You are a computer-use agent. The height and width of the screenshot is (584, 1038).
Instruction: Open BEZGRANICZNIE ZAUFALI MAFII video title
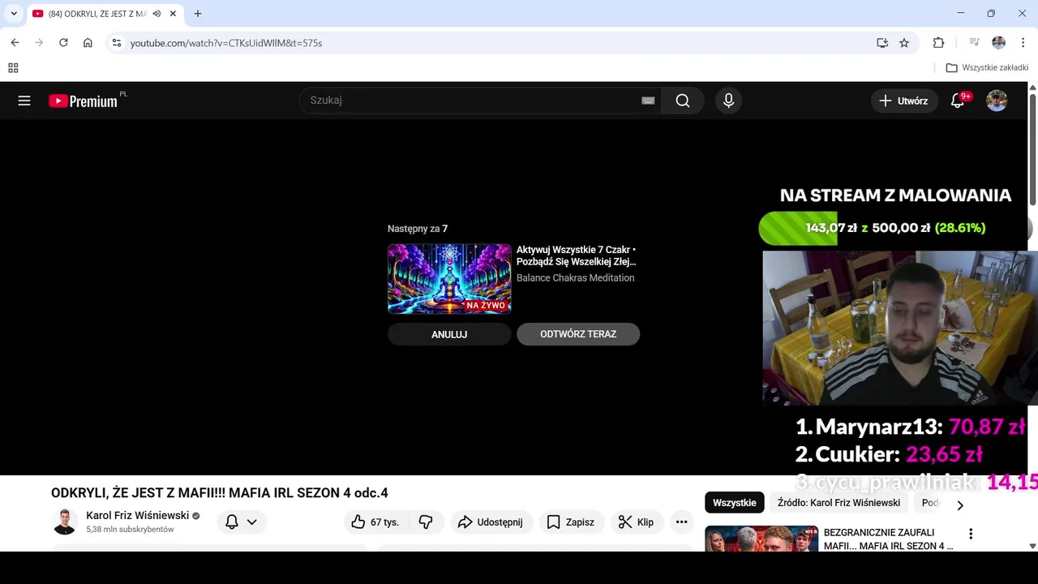pos(889,539)
